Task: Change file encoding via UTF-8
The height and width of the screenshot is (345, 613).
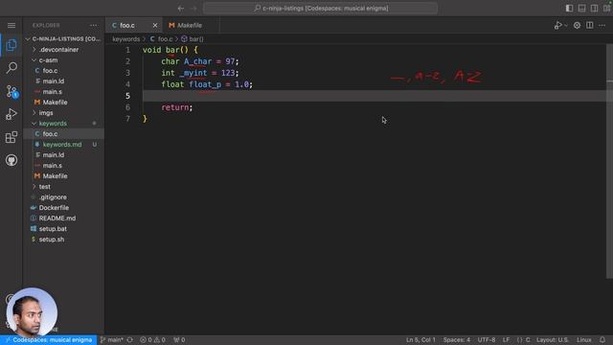Action: (487, 340)
